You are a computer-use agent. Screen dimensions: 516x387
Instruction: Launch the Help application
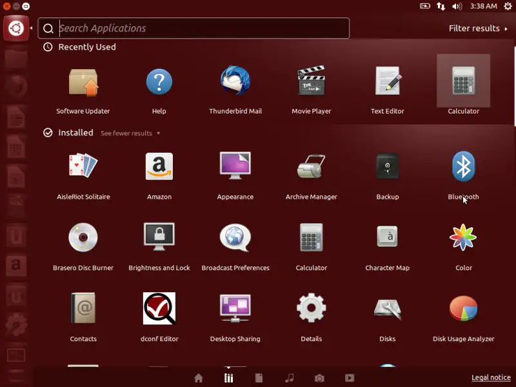coord(159,82)
